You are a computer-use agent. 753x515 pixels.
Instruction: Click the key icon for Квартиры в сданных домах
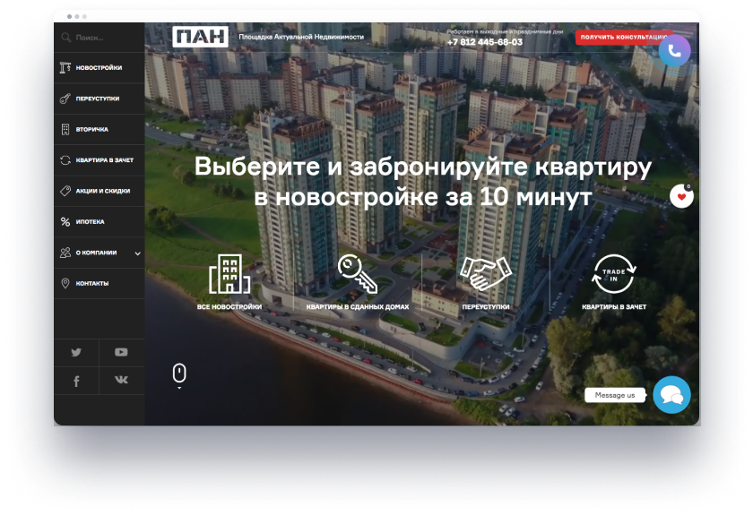358,273
